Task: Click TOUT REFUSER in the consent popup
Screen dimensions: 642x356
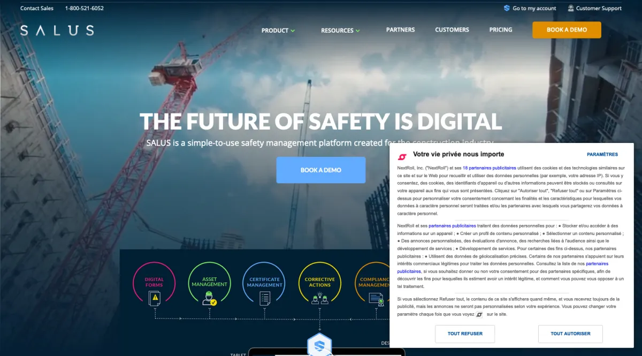Action: click(465, 334)
